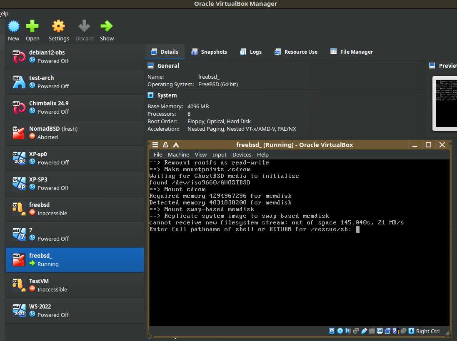
Task: Open the File menu in the VM window
Action: 157,154
